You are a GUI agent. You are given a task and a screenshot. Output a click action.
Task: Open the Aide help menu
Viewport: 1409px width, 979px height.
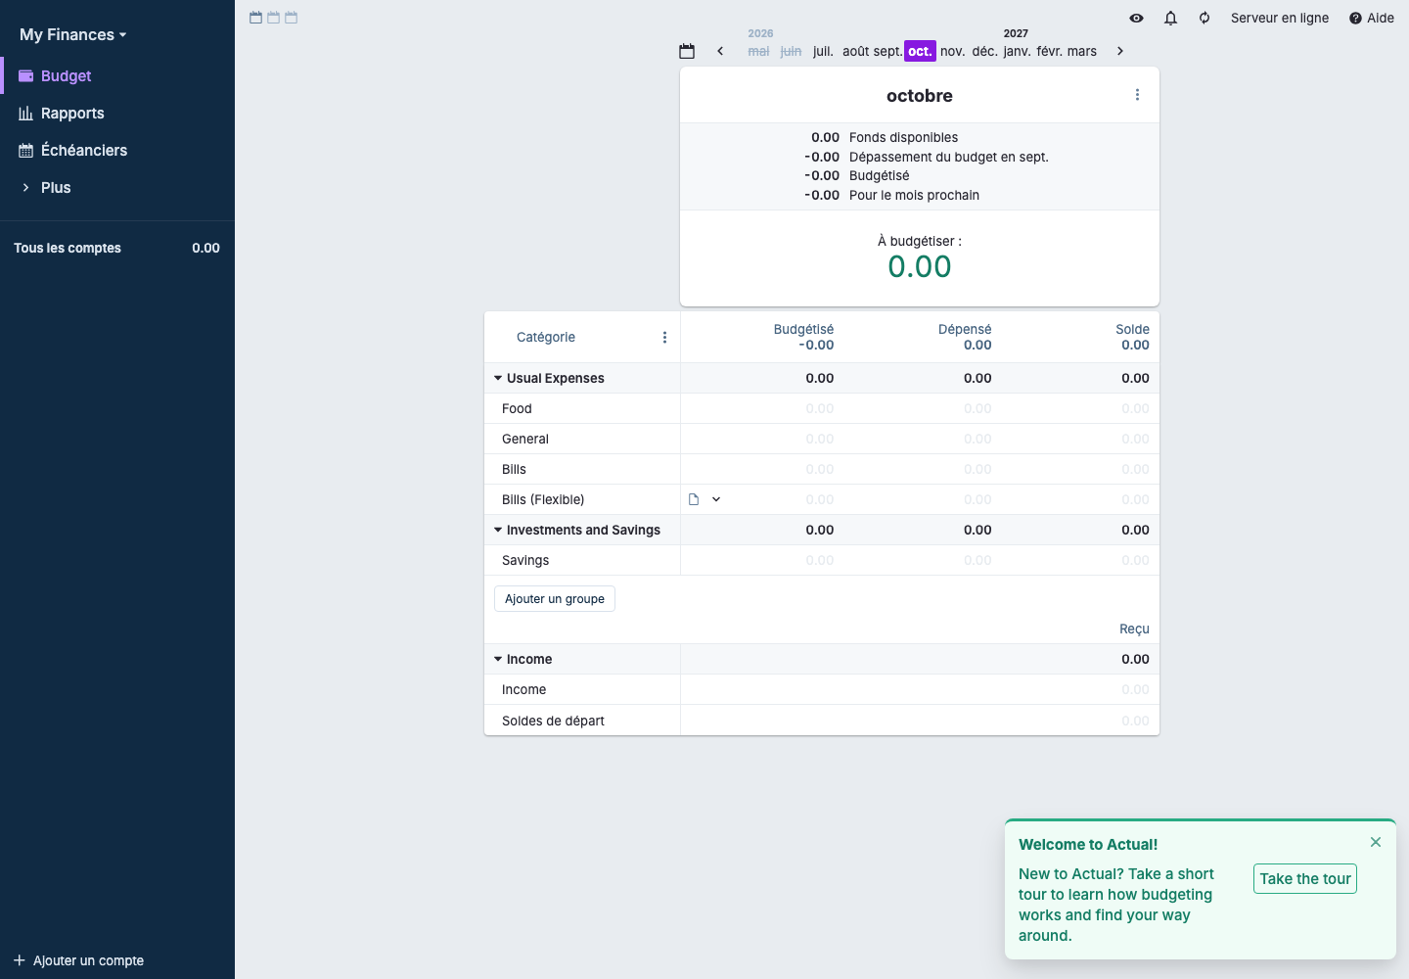[x=1372, y=18]
